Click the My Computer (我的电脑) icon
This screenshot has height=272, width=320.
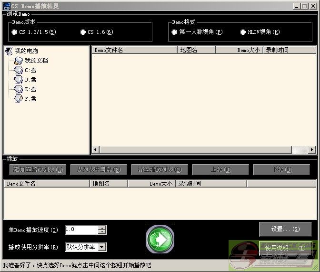coord(9,51)
